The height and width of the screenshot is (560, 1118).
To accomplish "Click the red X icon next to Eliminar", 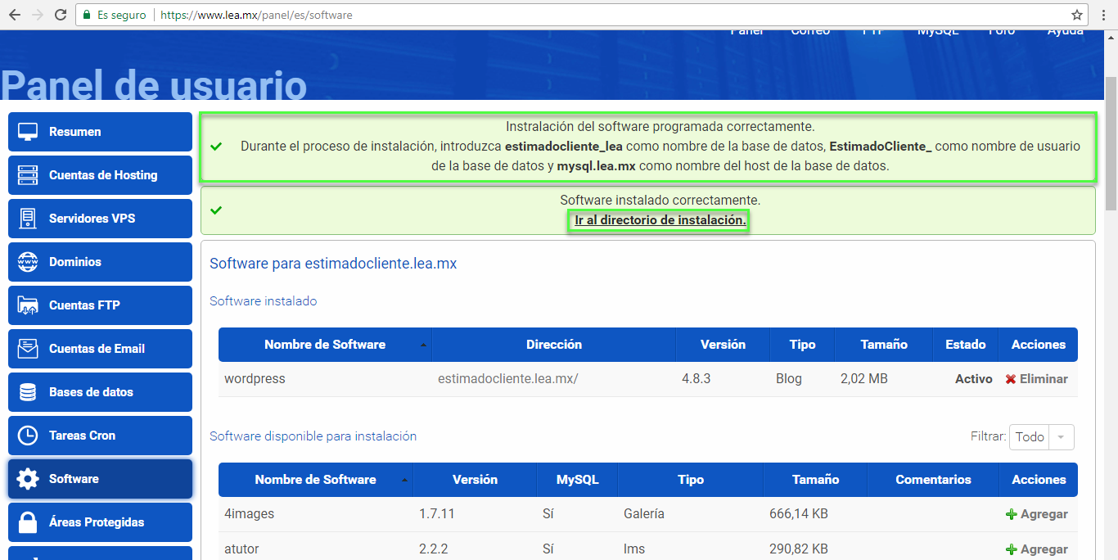I will tap(1011, 379).
